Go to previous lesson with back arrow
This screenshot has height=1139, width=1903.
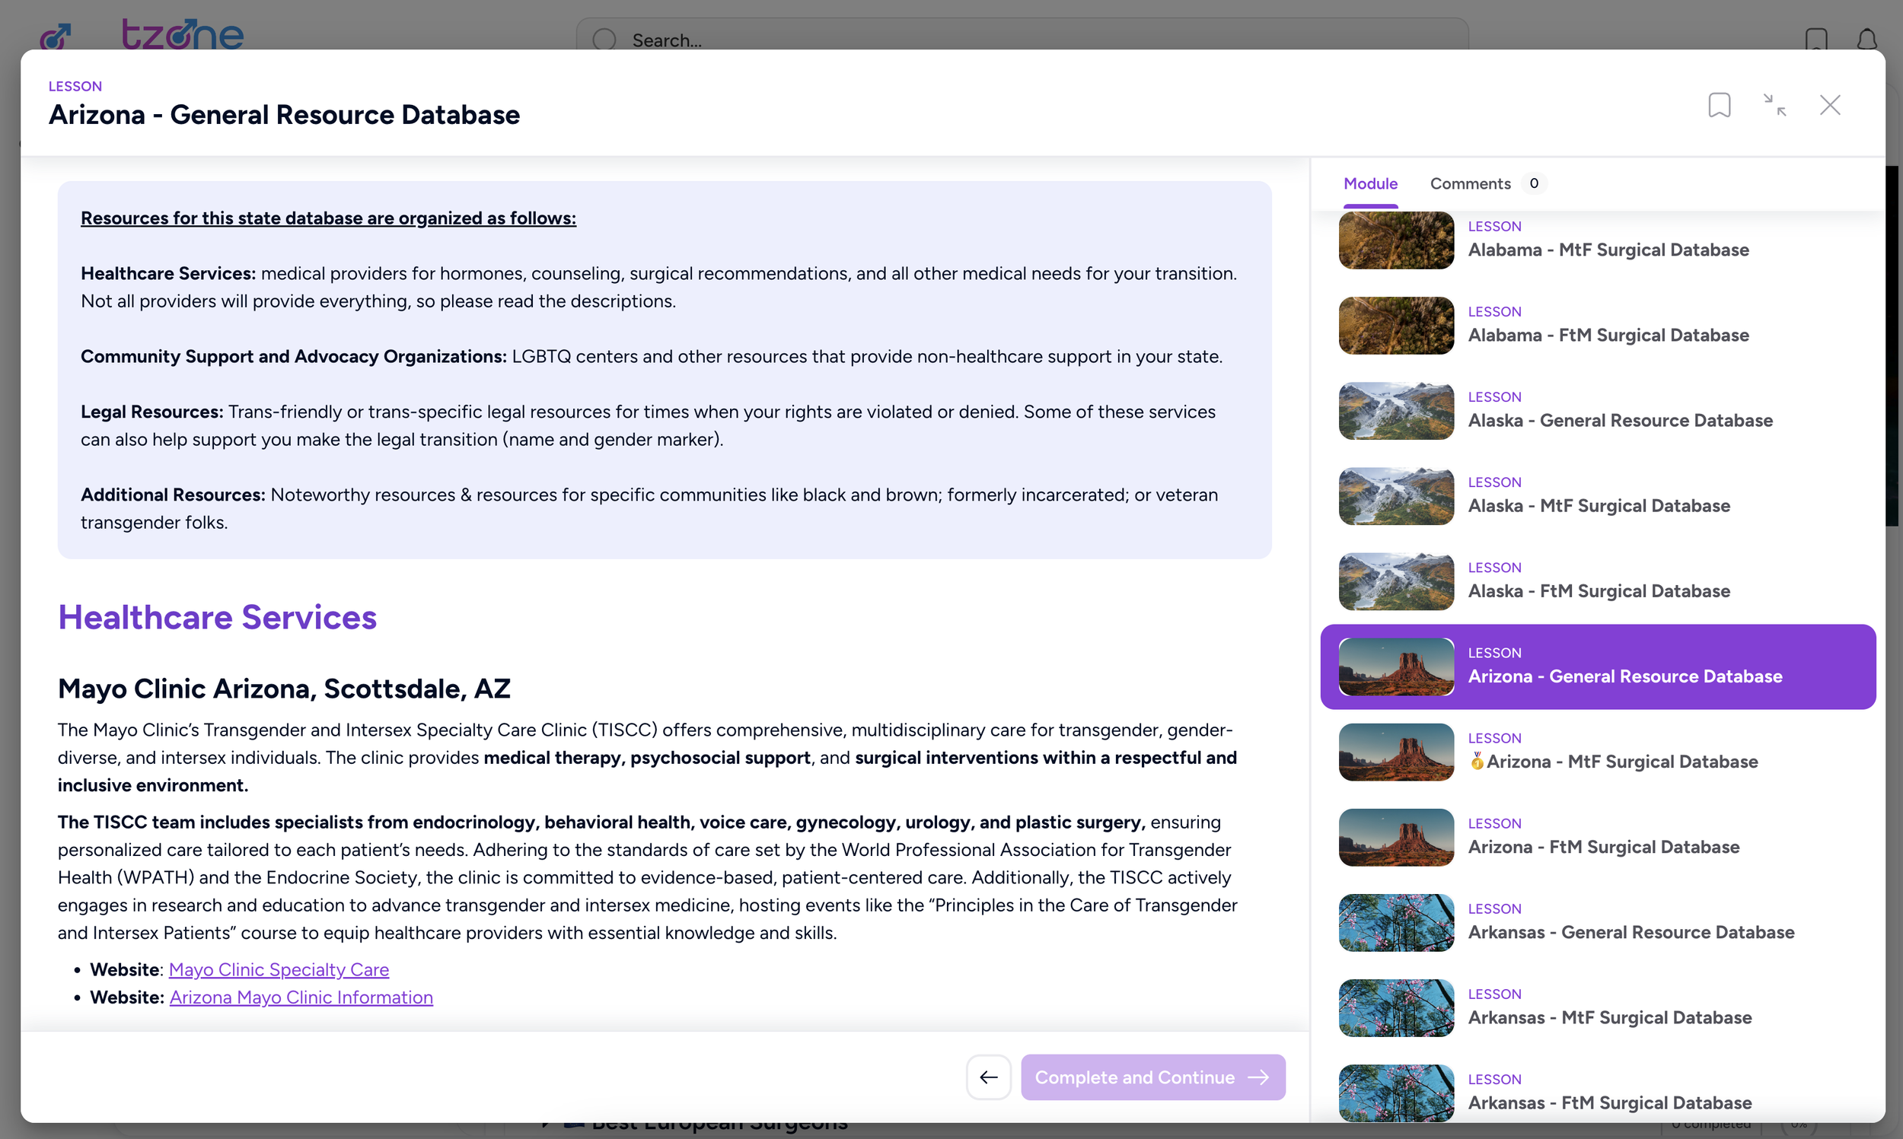tap(988, 1077)
